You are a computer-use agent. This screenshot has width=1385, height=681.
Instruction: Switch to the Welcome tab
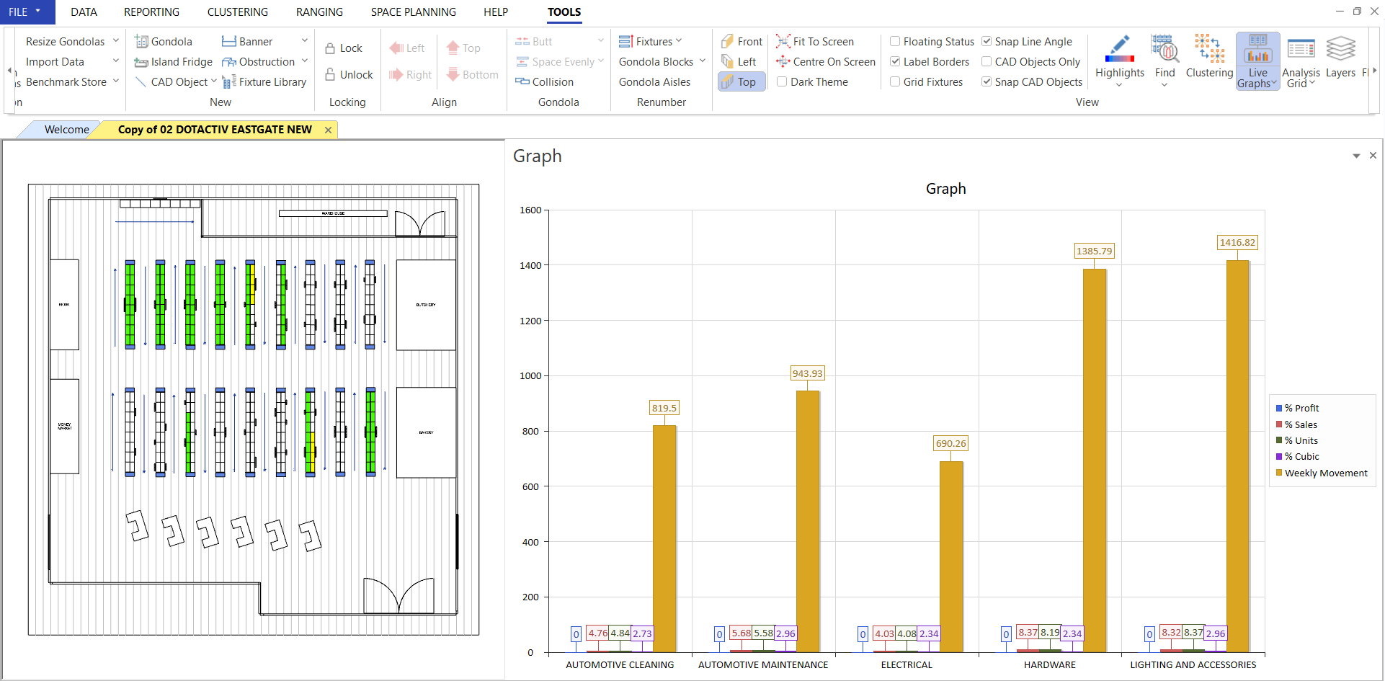(66, 130)
